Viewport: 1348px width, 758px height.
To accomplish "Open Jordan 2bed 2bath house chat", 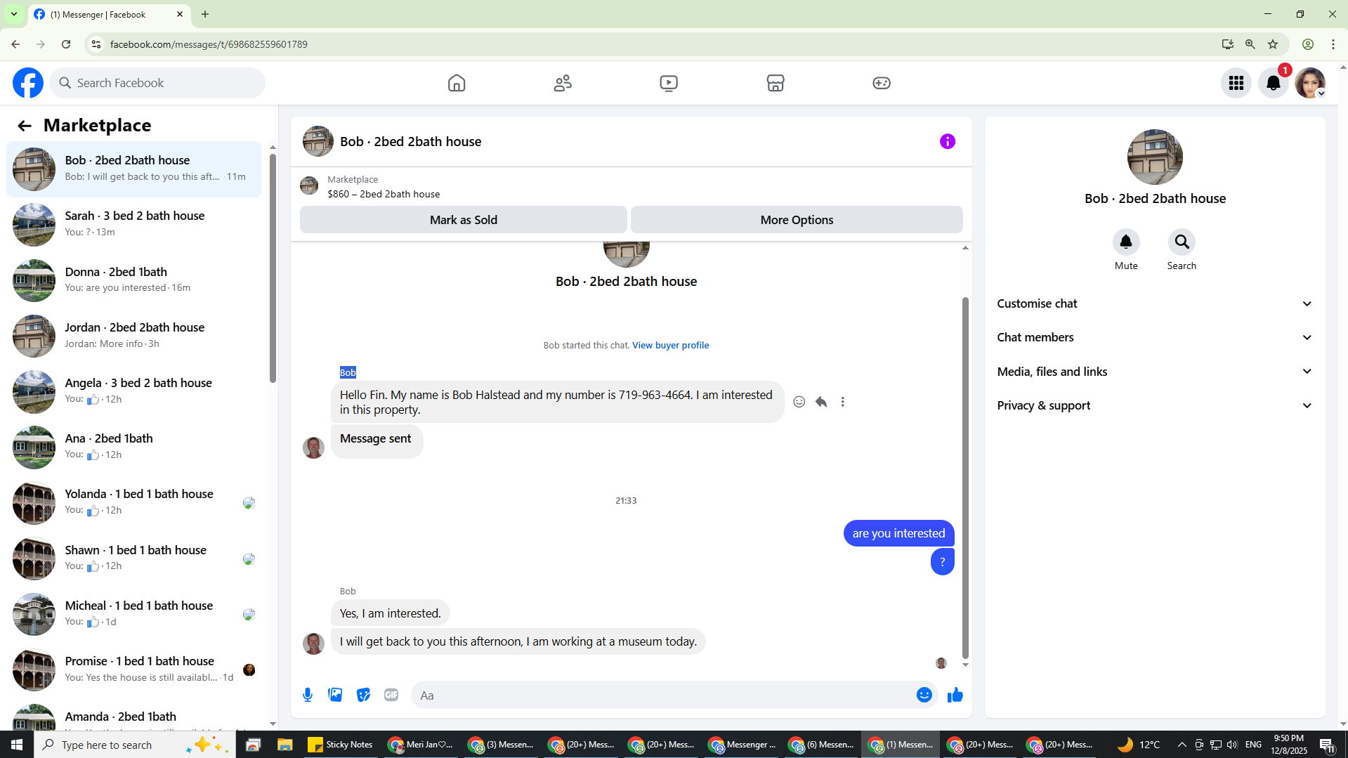I will point(133,336).
